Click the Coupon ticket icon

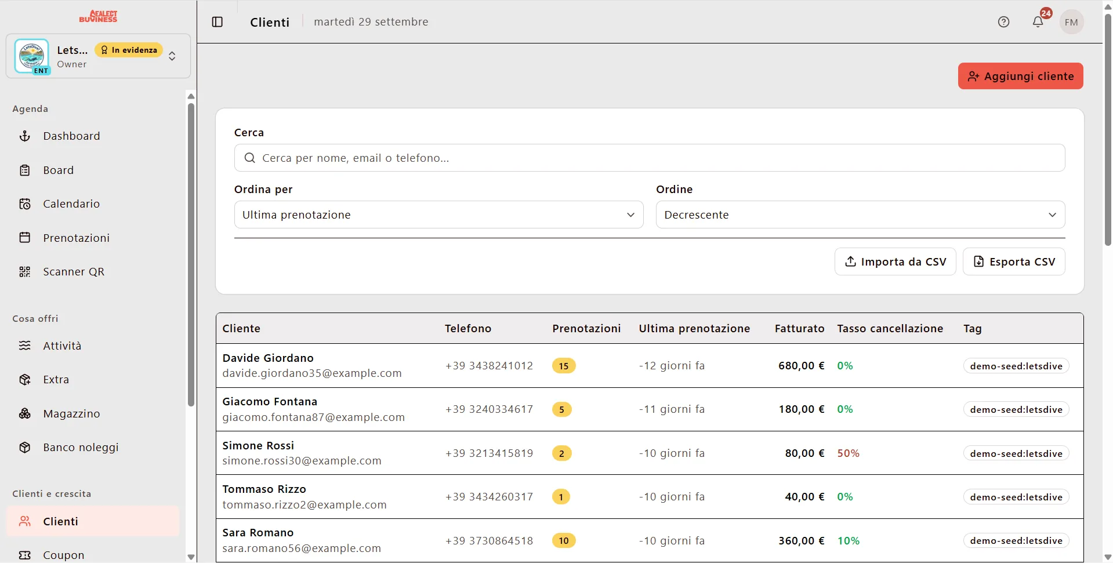25,555
